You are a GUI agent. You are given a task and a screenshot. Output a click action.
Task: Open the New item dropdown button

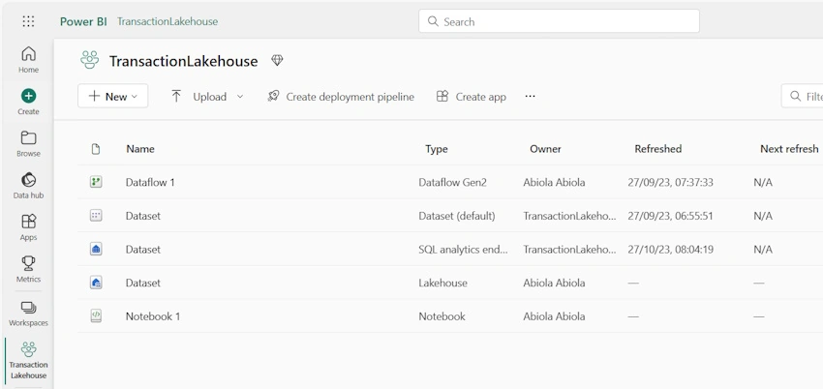[113, 96]
